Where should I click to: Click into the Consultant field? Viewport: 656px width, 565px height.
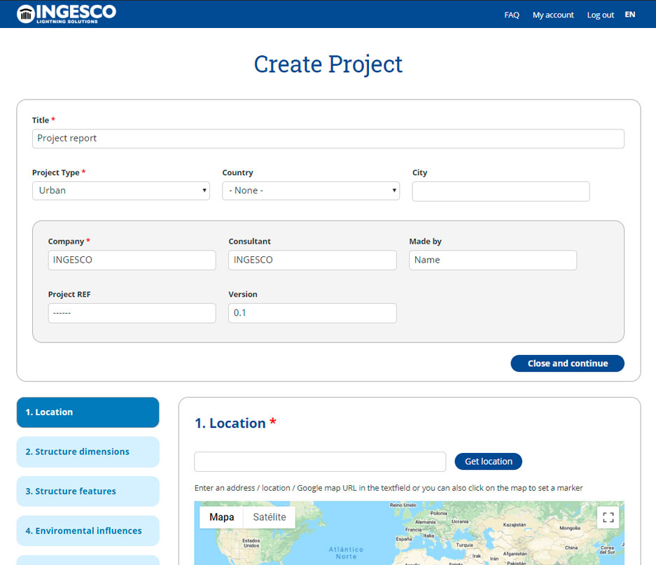click(312, 260)
